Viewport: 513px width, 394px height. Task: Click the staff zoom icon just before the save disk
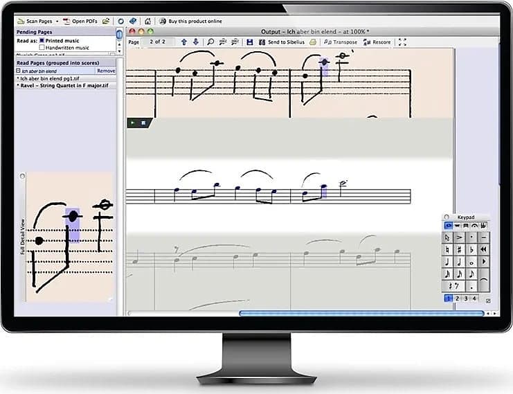coord(235,42)
